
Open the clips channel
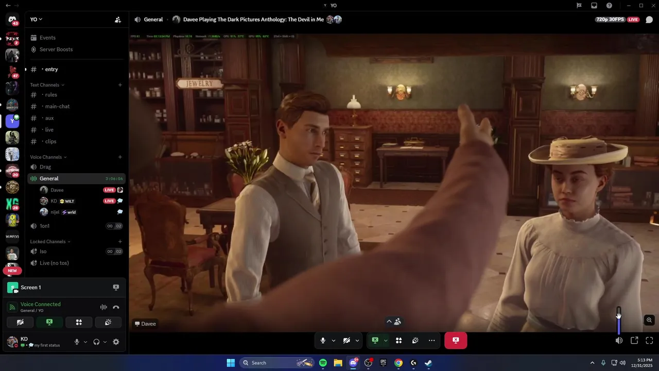(x=76, y=142)
